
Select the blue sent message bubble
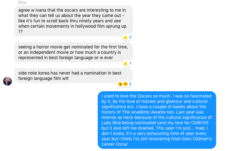click(x=157, y=120)
